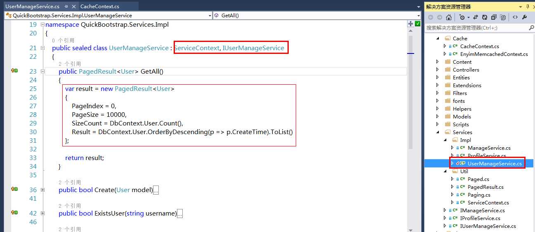Toggle auto-hide pin on Solution Explorer panel
Screen dimensions: 535x232
[528, 7]
